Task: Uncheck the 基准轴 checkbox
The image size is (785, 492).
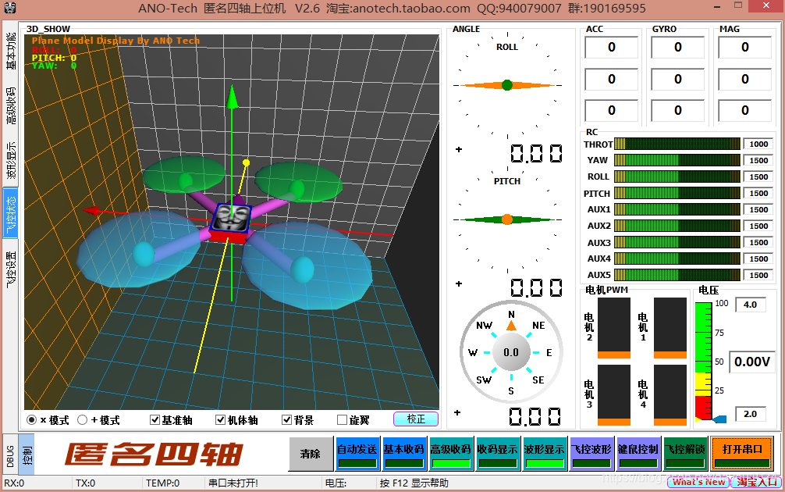Action: (x=155, y=420)
